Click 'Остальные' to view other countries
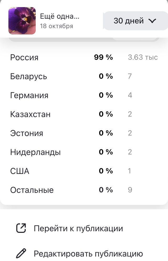Image resolution: width=168 pixels, height=261 pixels. [x=32, y=190]
